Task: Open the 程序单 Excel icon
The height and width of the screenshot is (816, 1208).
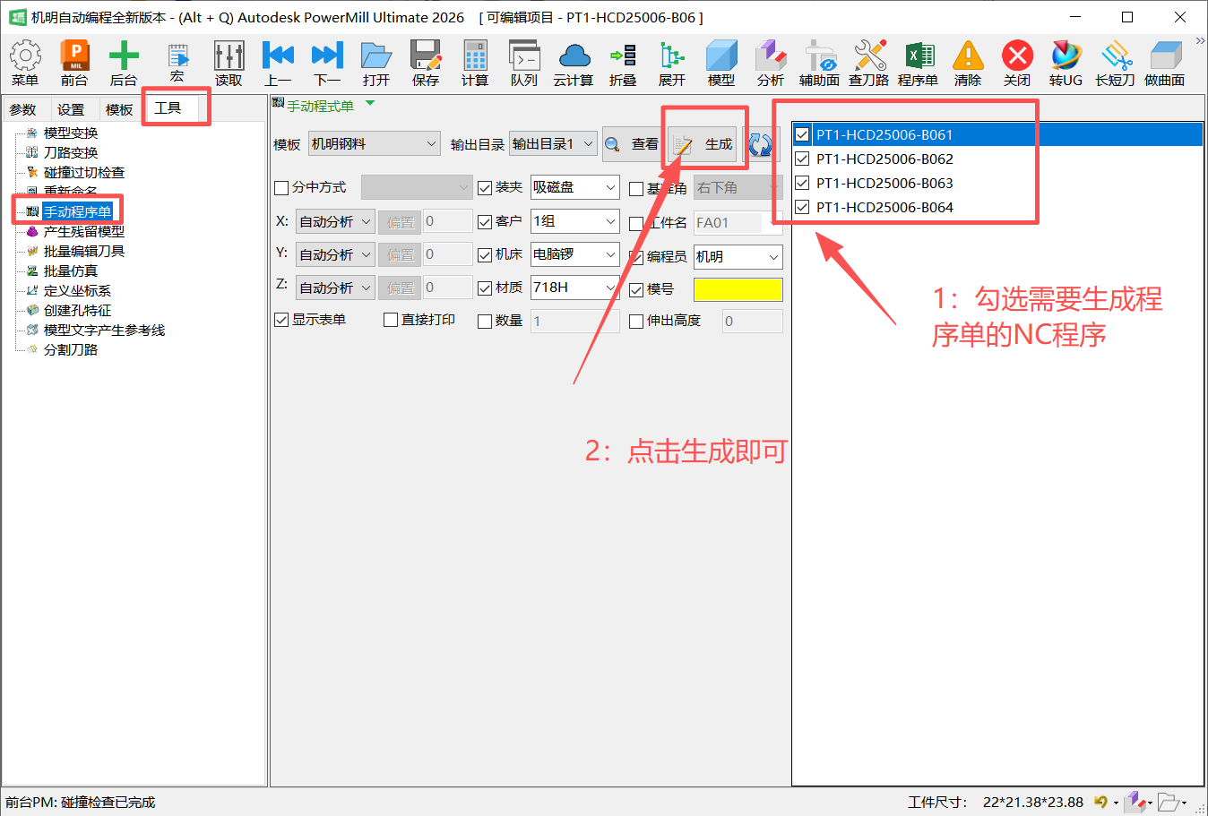Action: click(x=919, y=56)
